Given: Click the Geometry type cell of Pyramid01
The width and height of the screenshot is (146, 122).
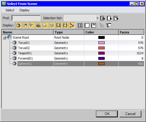Looking at the screenshot, I should coord(61,58).
